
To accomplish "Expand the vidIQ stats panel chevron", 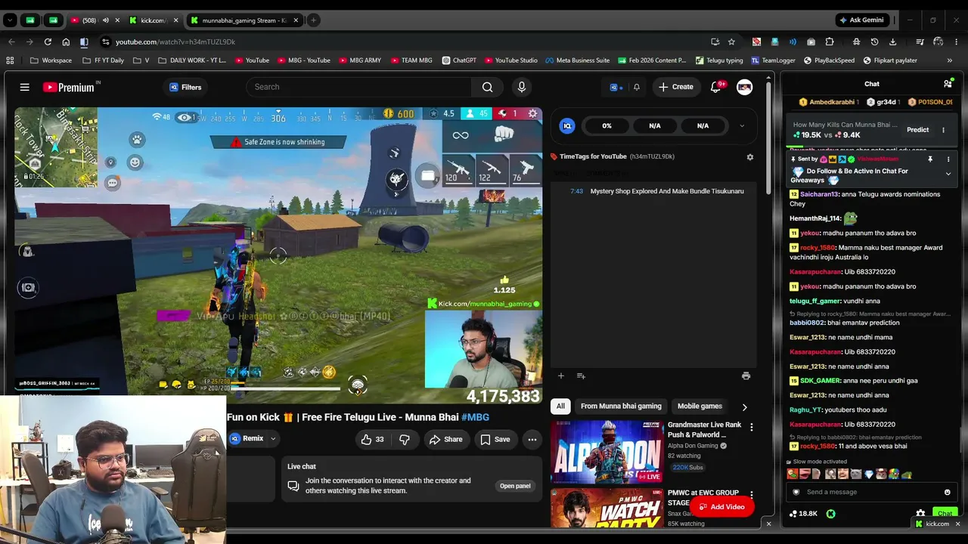I will coord(742,126).
